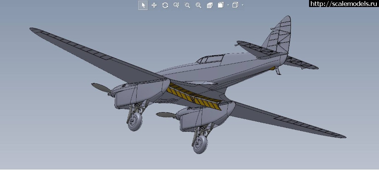
Task: Expand the view orientation dropdown arrow
Action: pos(228,5)
